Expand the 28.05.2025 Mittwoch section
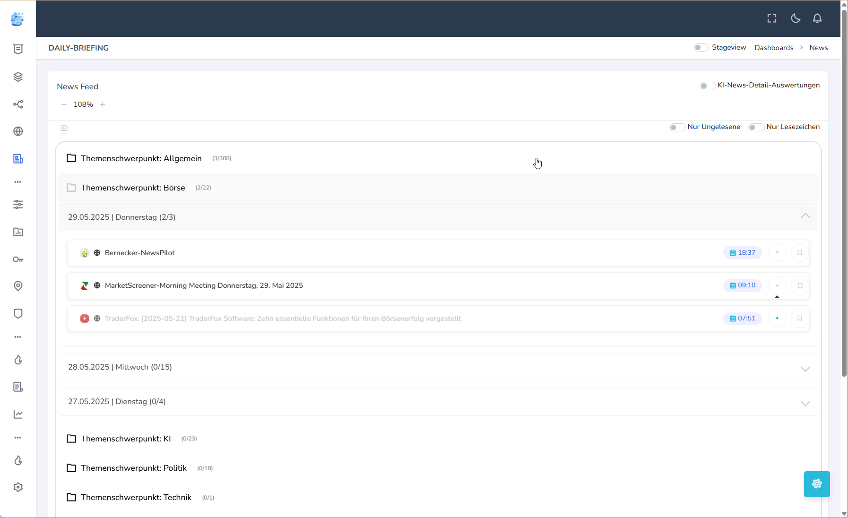The height and width of the screenshot is (518, 848). [805, 369]
